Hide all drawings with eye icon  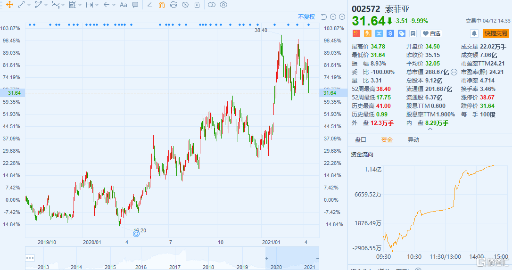click(185, 5)
